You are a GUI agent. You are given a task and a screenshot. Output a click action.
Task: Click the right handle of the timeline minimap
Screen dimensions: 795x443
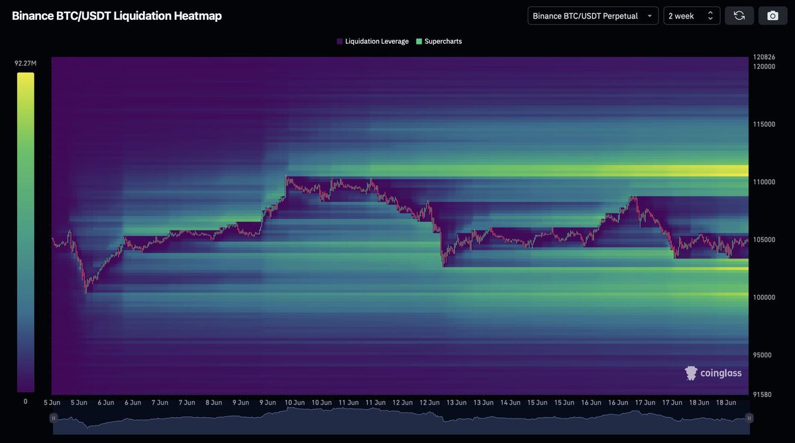pos(751,418)
